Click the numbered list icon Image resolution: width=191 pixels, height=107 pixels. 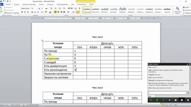coord(60,8)
